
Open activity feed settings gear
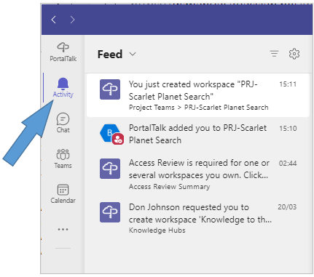(x=294, y=54)
